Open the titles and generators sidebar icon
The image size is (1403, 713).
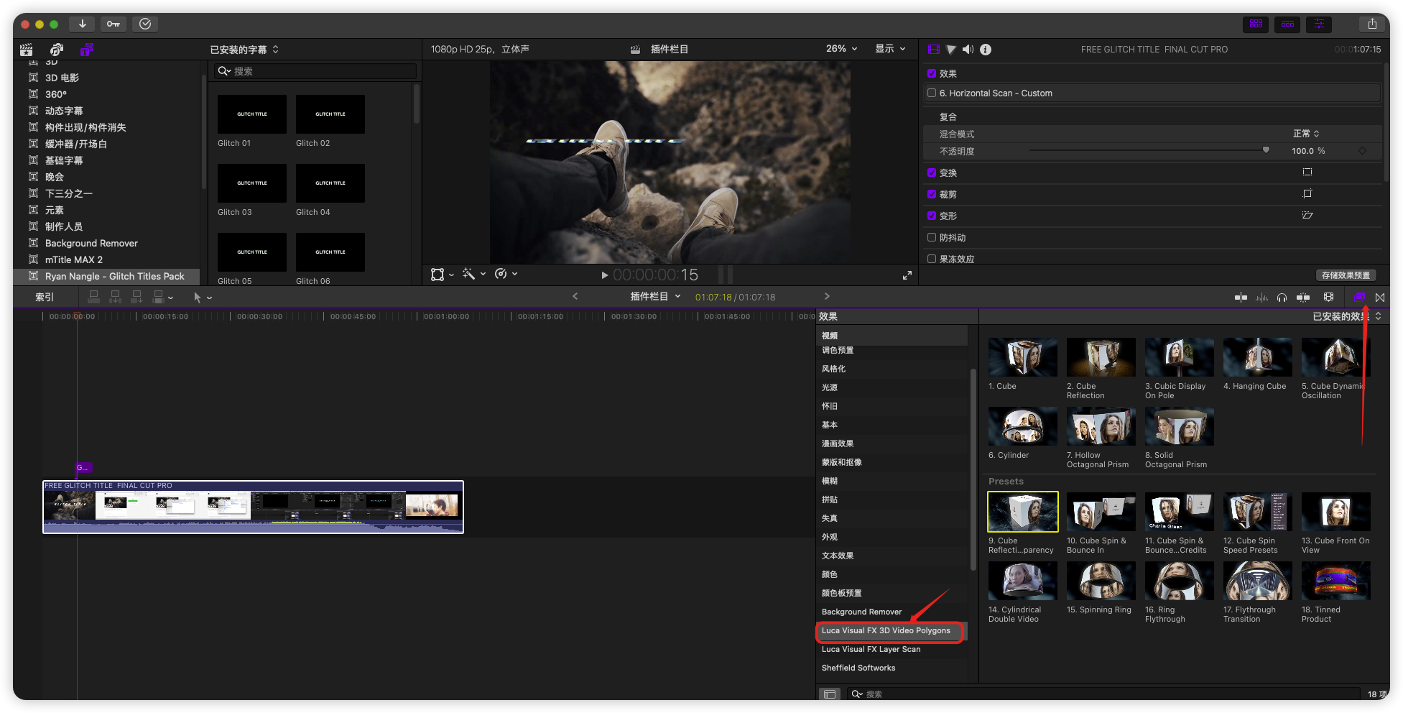pos(86,50)
